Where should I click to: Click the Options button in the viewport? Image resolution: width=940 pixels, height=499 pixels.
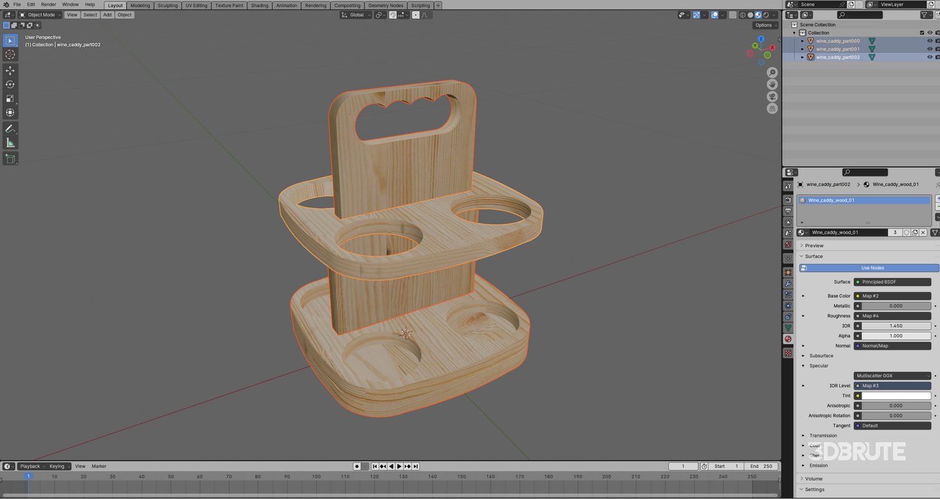(x=765, y=25)
